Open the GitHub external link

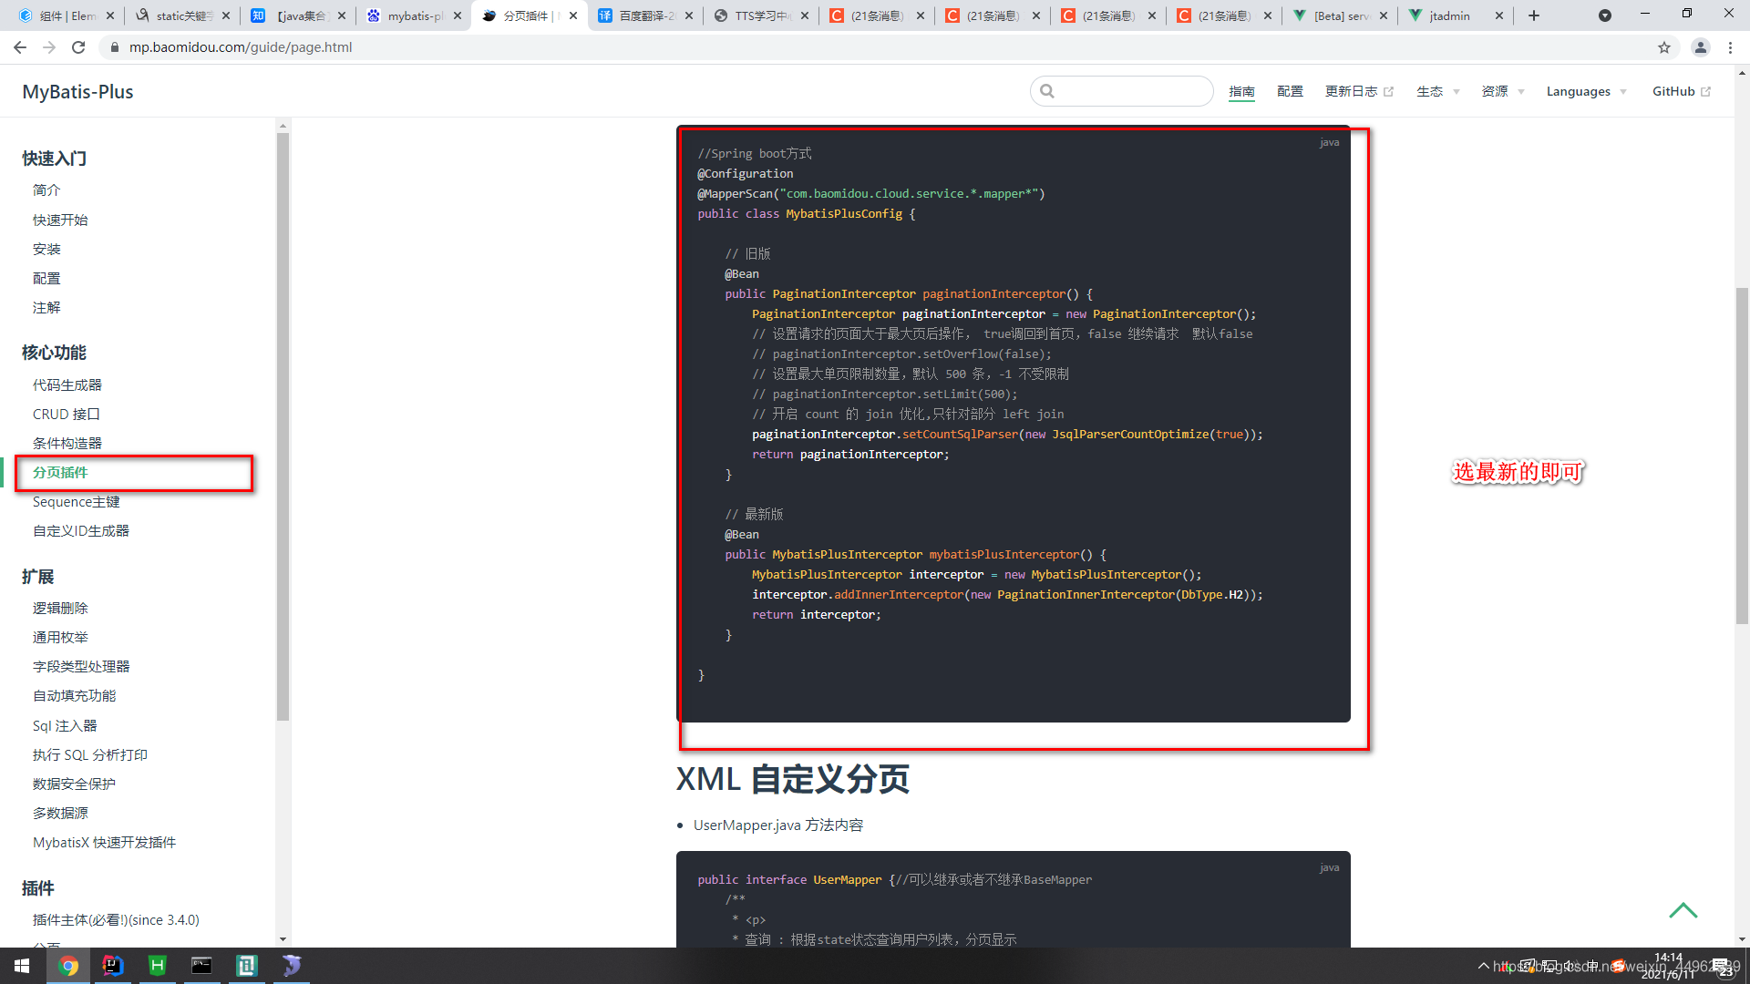point(1682,92)
